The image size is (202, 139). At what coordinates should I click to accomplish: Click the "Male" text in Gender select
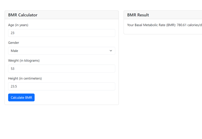14,51
